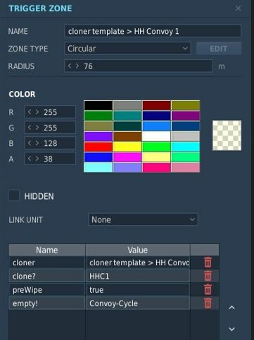Click the Radius value field
Screen dimensions: 254x340
139,66
